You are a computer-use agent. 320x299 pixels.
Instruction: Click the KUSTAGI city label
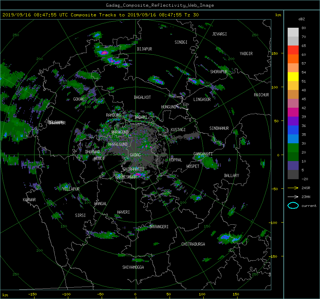coord(178,130)
